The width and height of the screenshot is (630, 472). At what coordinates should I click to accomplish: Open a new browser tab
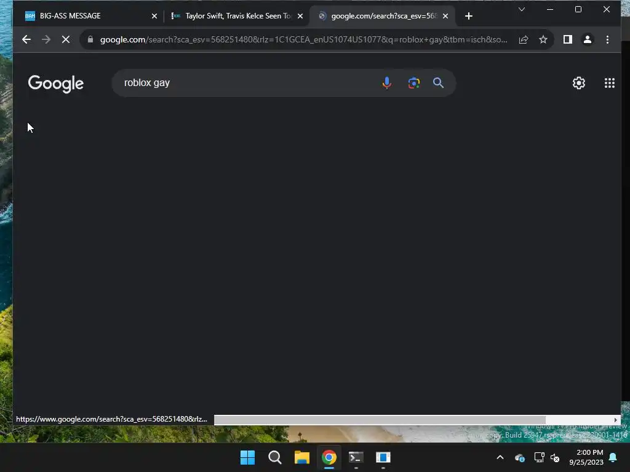(x=468, y=16)
